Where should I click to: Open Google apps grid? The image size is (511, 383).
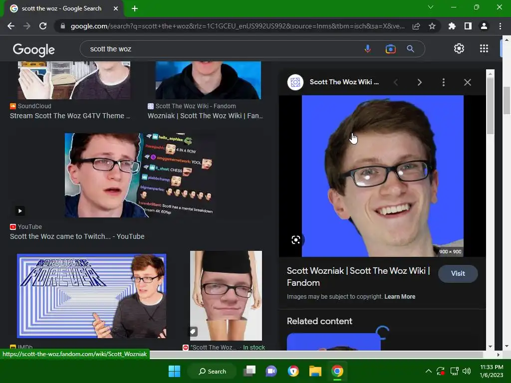point(484,48)
